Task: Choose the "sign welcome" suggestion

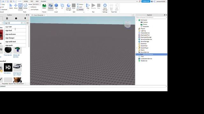Action: point(15,34)
